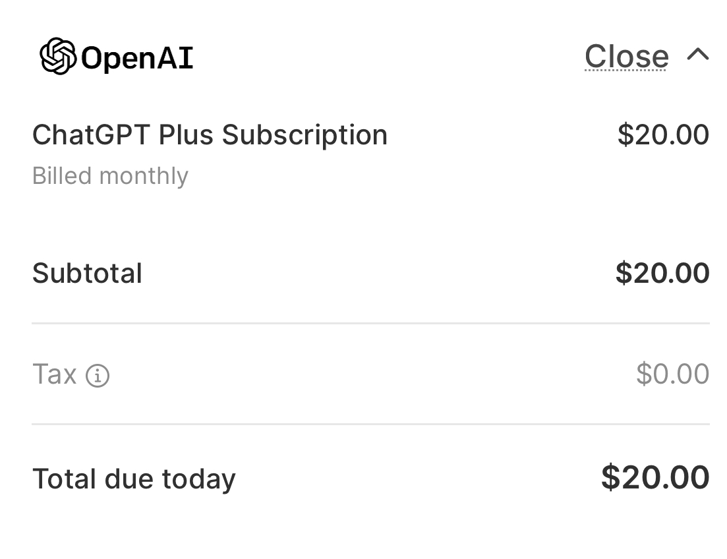This screenshot has height=559, width=727.
Task: Click the word "ChatGPT" in the line item
Action: (91, 135)
